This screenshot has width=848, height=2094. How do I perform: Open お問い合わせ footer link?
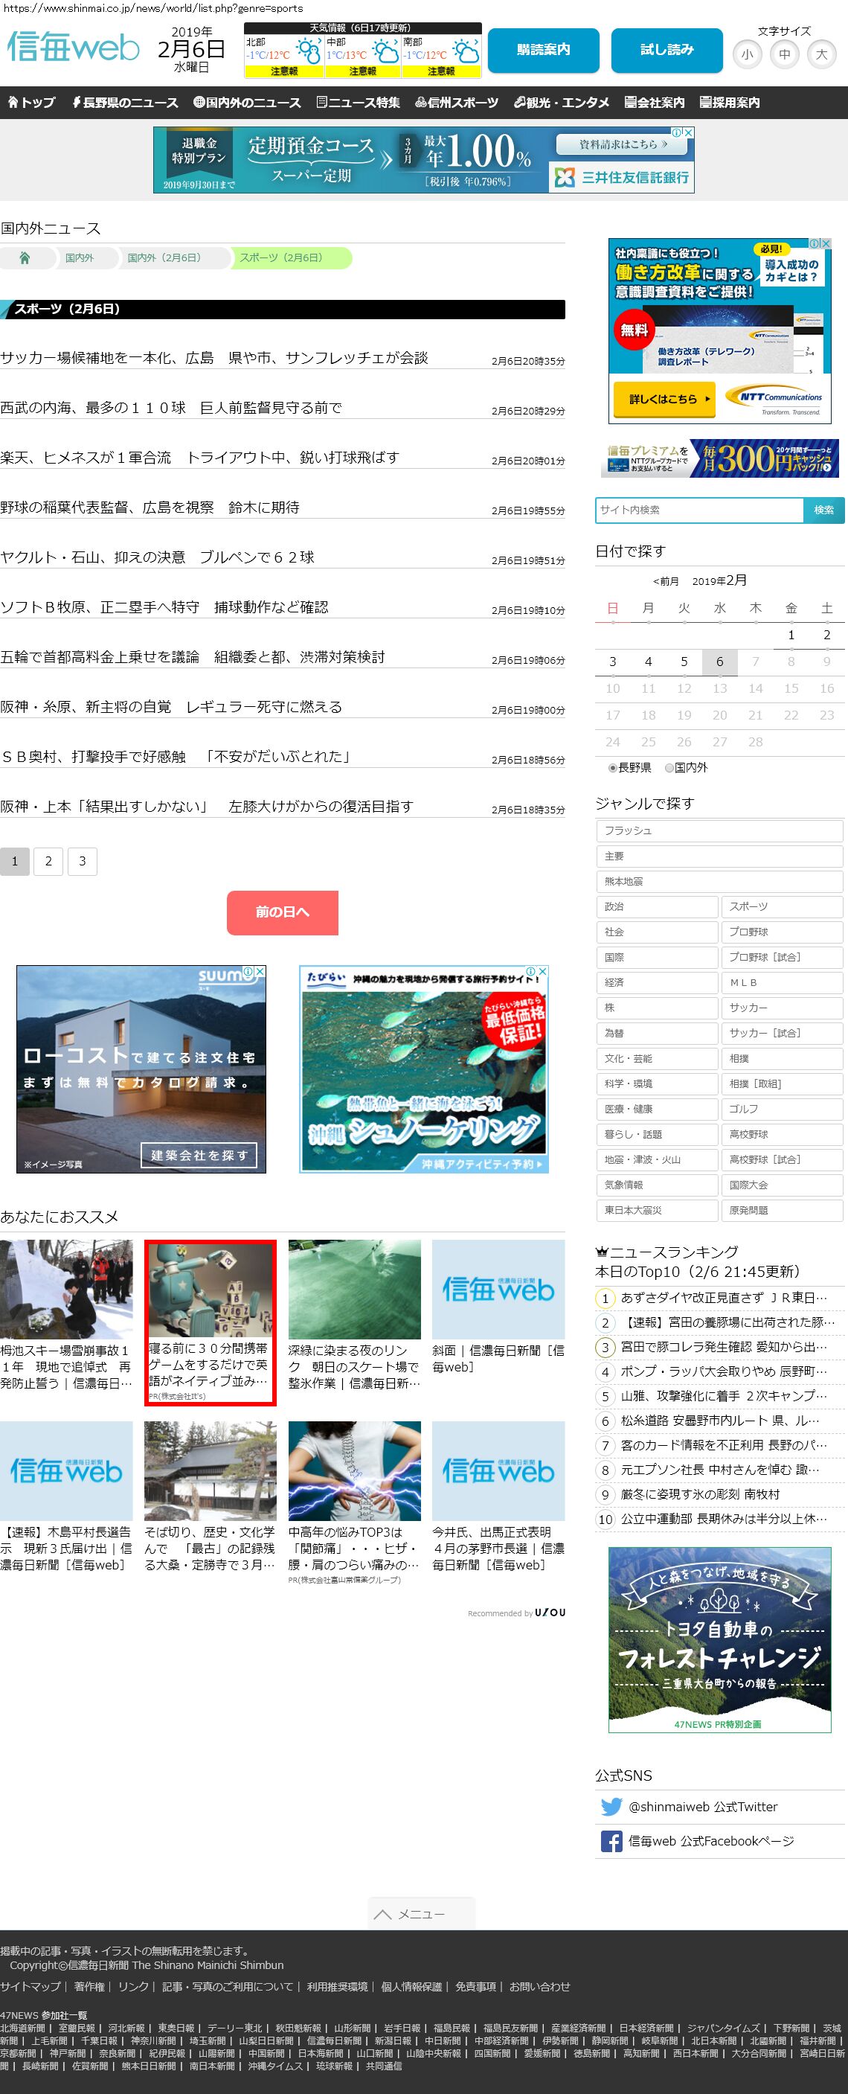coord(540,1986)
